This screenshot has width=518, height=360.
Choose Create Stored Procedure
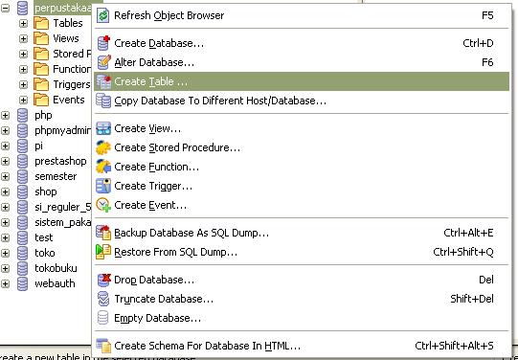[x=302, y=147]
